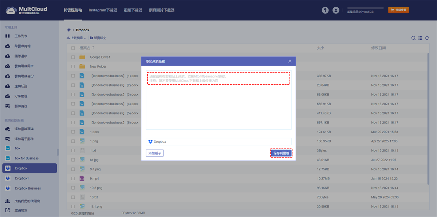Viewport: 437px width, 217px height.
Task: Click the data traffic usage bar
Action: point(365,8)
